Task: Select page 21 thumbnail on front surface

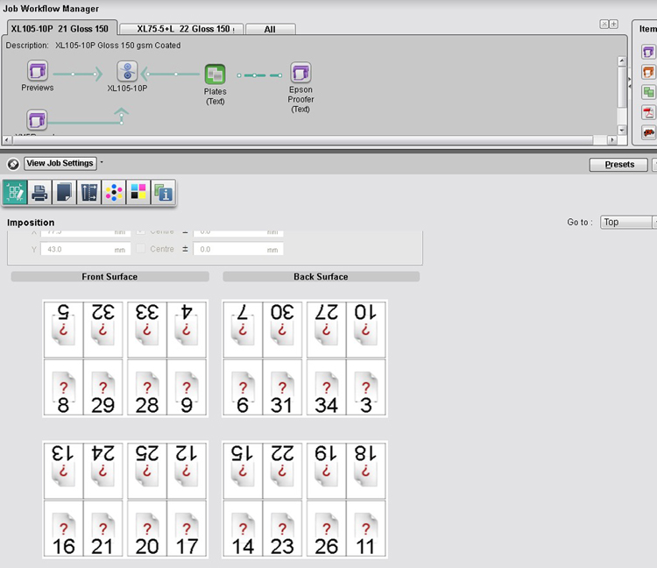Action: 103,529
